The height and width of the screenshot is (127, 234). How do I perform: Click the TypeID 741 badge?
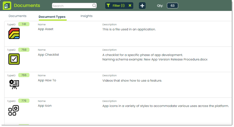(24, 24)
